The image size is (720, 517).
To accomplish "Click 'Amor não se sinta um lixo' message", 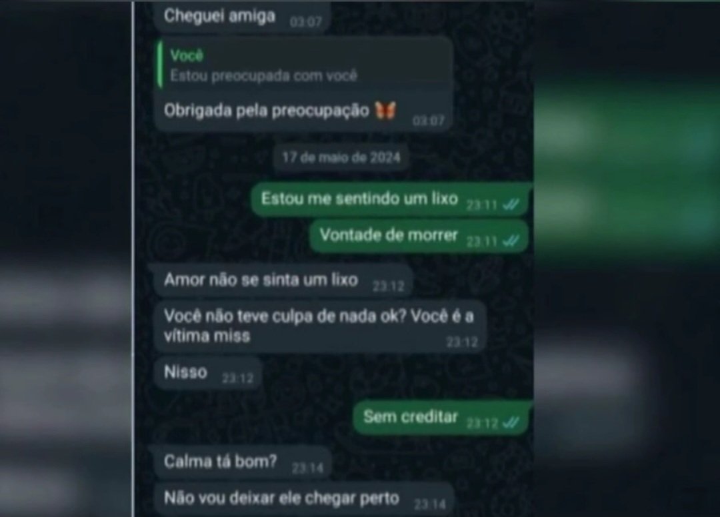I will 283,280.
